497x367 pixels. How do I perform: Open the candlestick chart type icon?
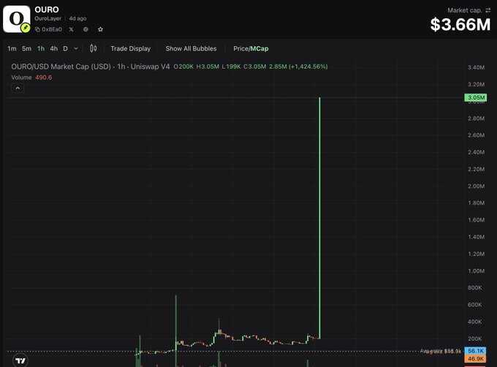tap(94, 48)
